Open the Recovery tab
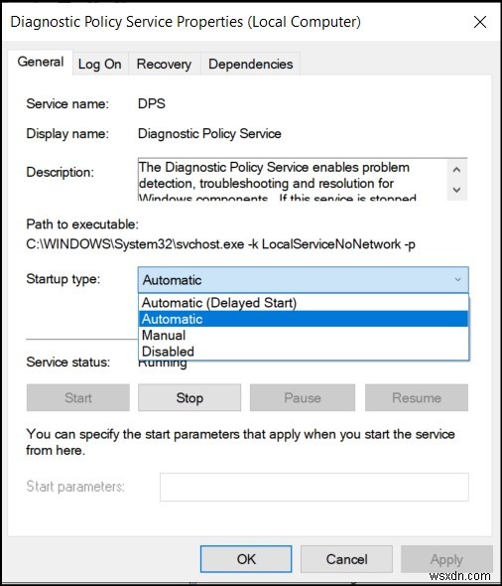 (x=164, y=64)
